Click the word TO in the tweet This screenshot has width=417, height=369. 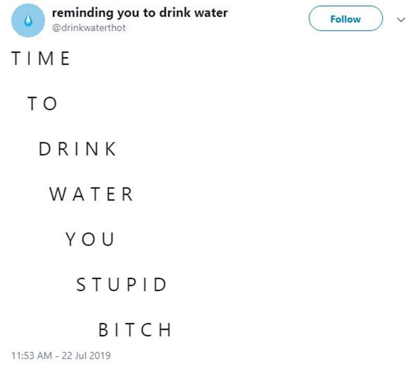42,104
